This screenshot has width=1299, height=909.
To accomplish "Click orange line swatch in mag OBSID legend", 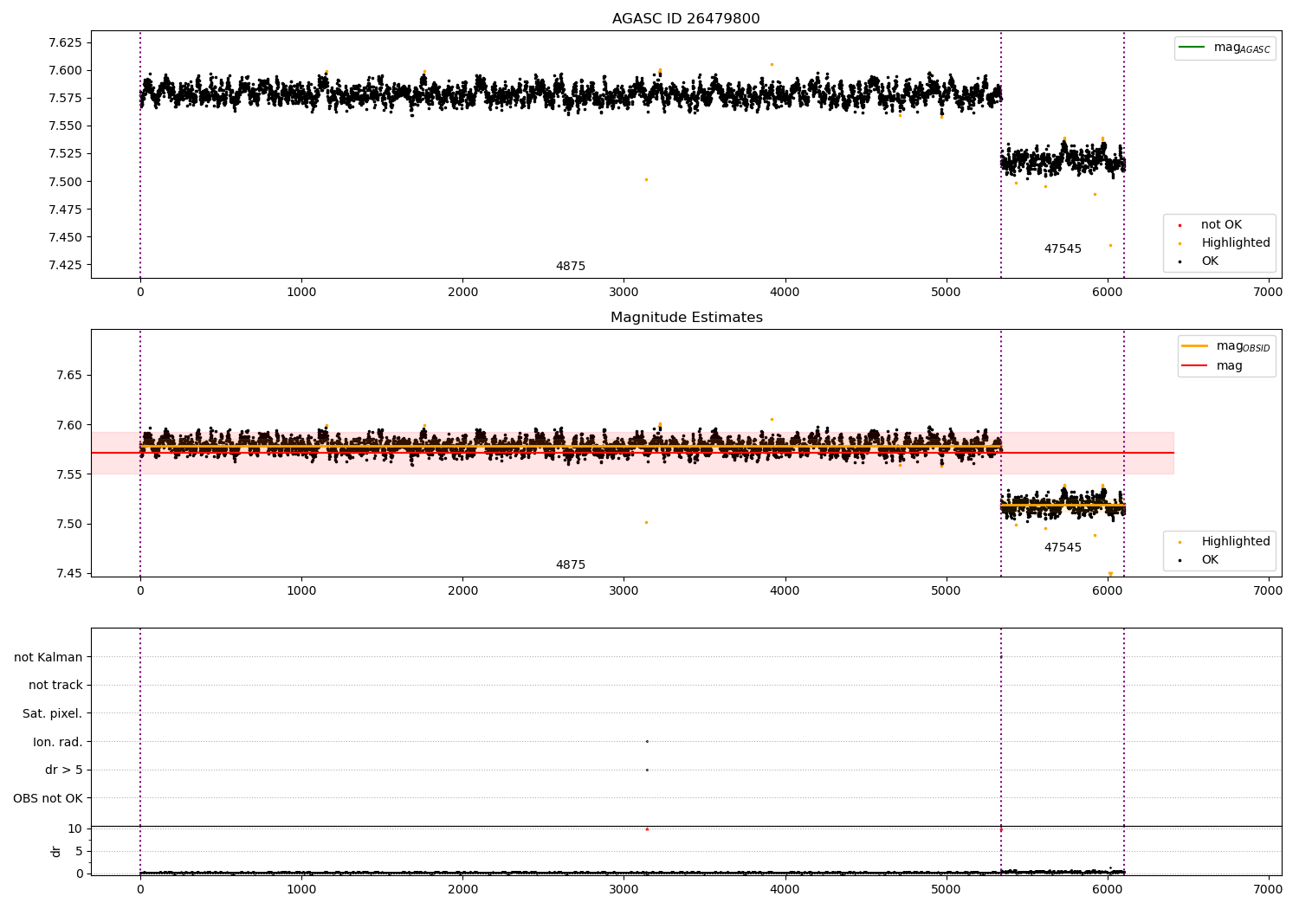I will (x=1194, y=345).
